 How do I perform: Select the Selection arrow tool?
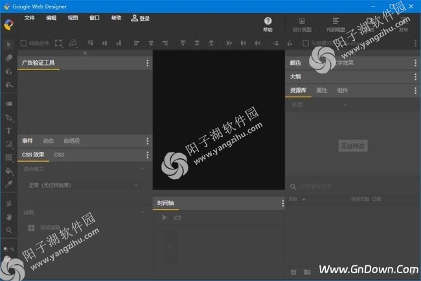coord(8,44)
